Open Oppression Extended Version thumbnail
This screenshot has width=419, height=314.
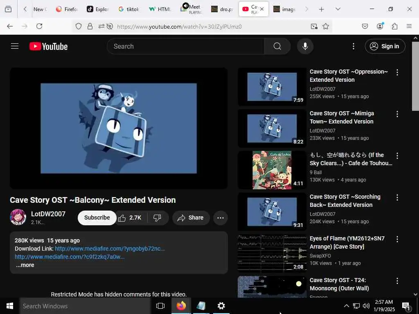pos(272,87)
